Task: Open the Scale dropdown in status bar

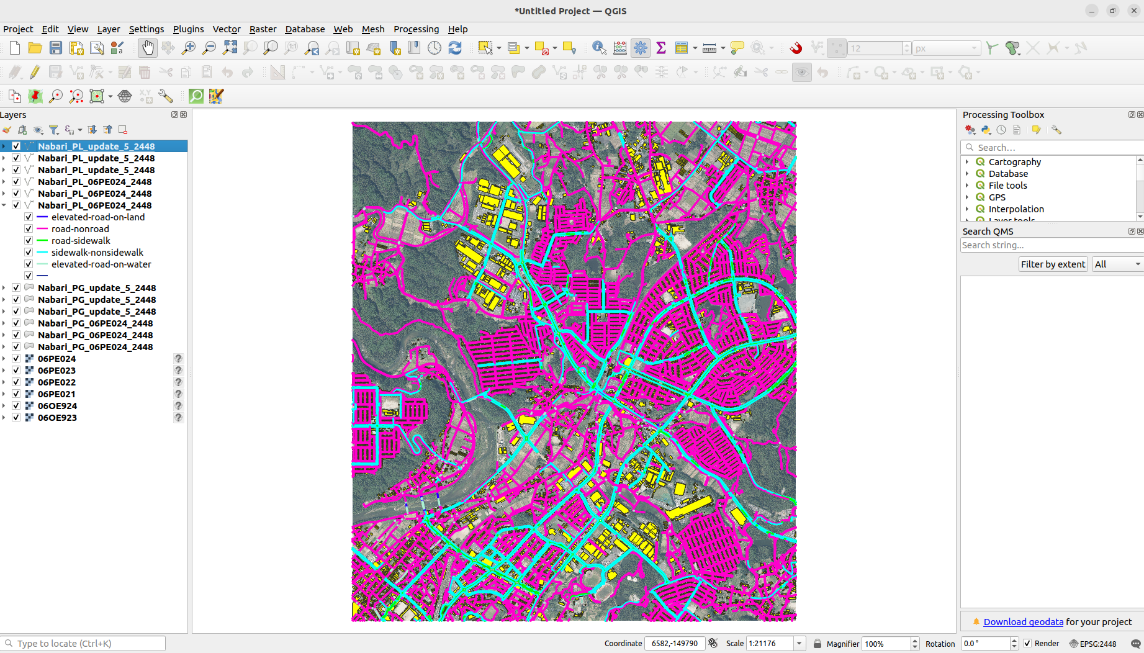Action: pos(799,644)
